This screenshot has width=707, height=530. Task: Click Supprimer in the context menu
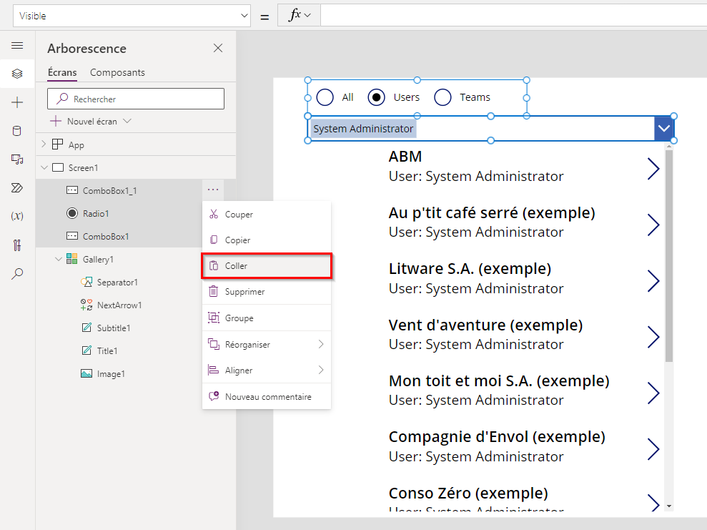click(x=267, y=291)
